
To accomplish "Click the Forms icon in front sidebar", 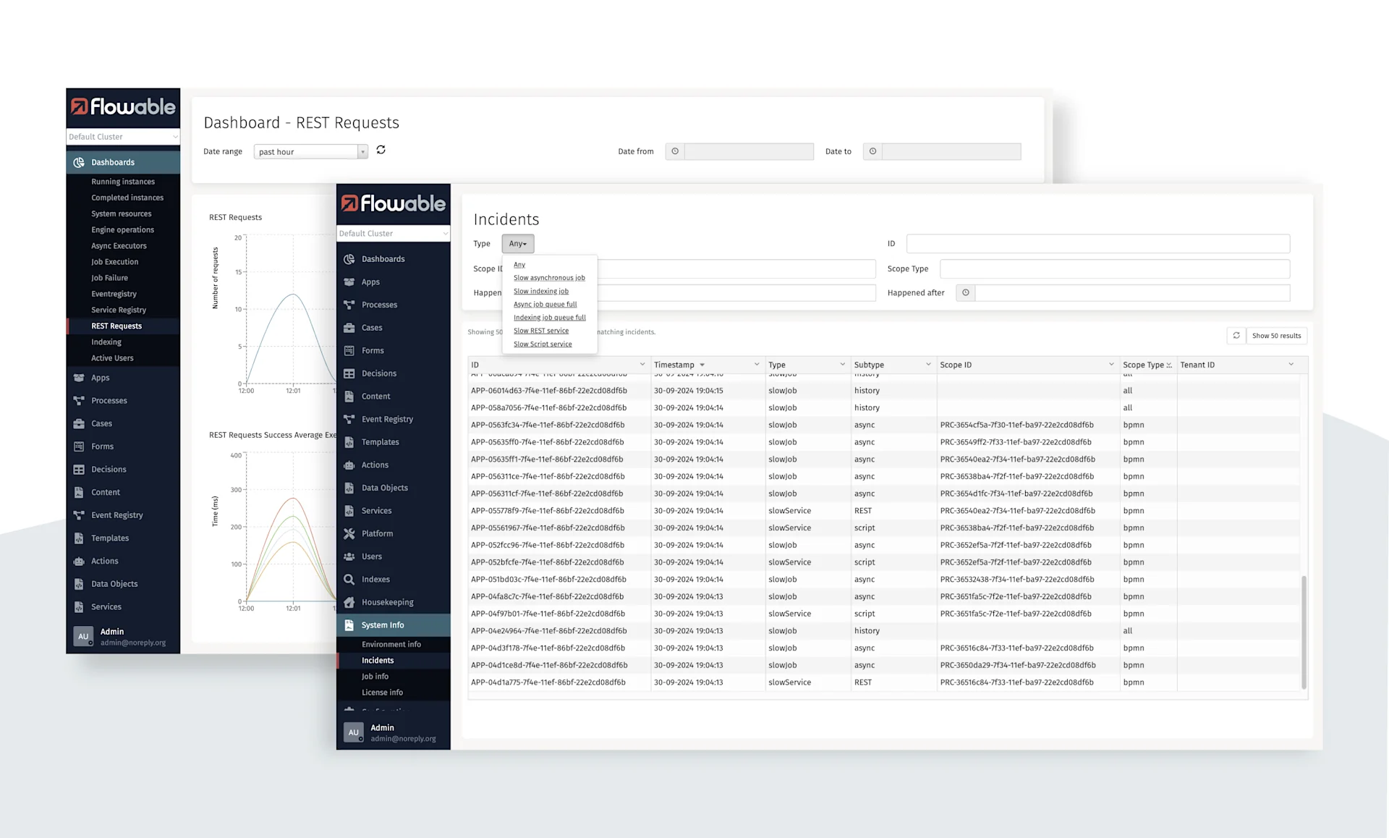I will 349,350.
